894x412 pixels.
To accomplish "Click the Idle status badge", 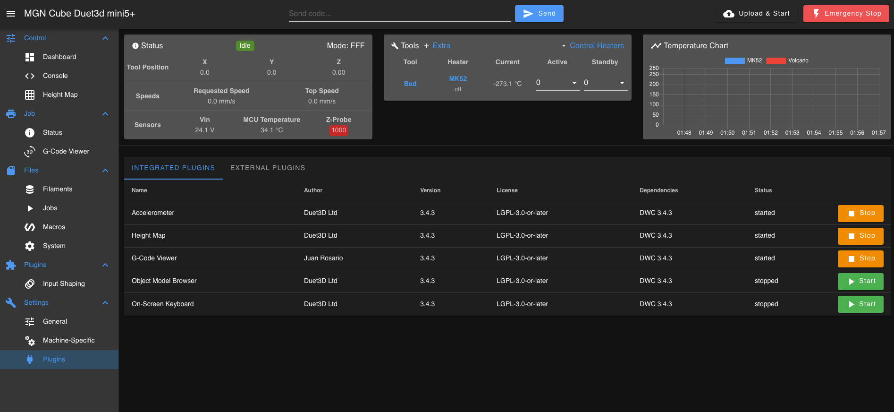I will click(245, 46).
